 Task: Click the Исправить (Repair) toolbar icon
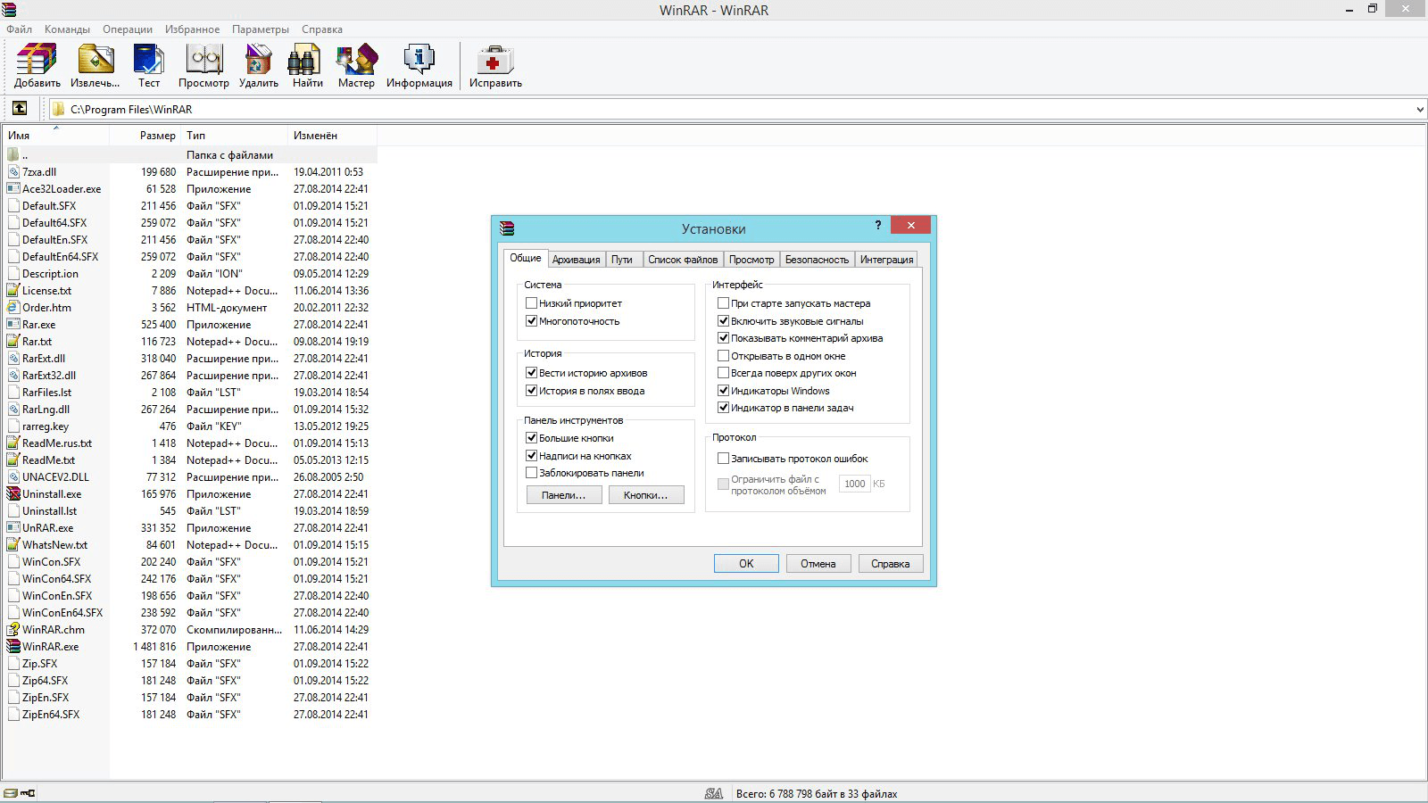pyautogui.click(x=494, y=62)
